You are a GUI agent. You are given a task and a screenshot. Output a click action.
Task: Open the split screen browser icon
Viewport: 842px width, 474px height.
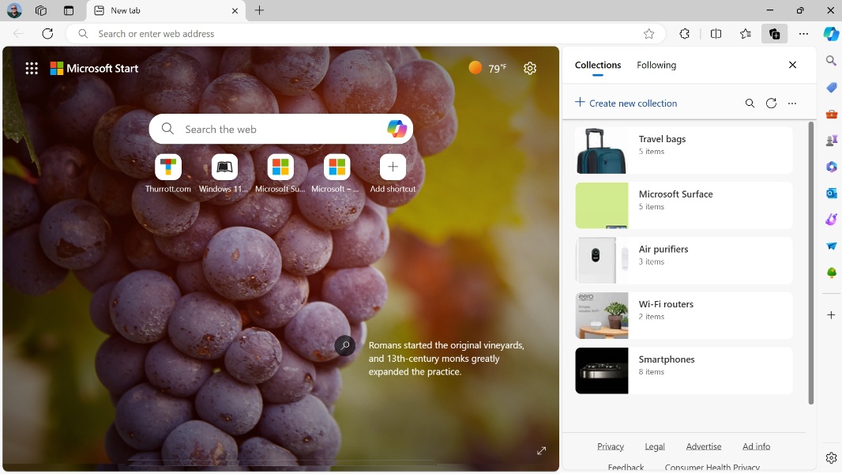click(716, 34)
